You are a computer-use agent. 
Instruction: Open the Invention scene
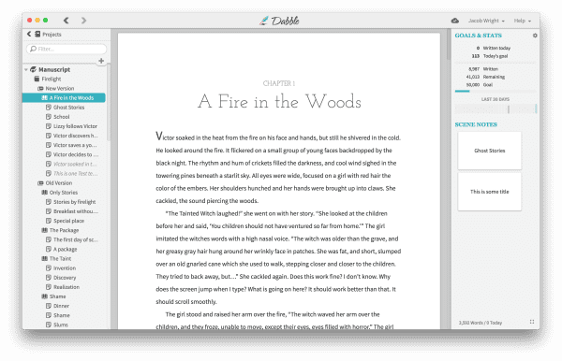[65, 268]
